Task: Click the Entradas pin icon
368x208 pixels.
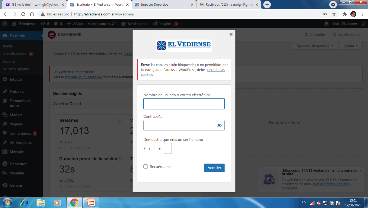Action: (5, 92)
